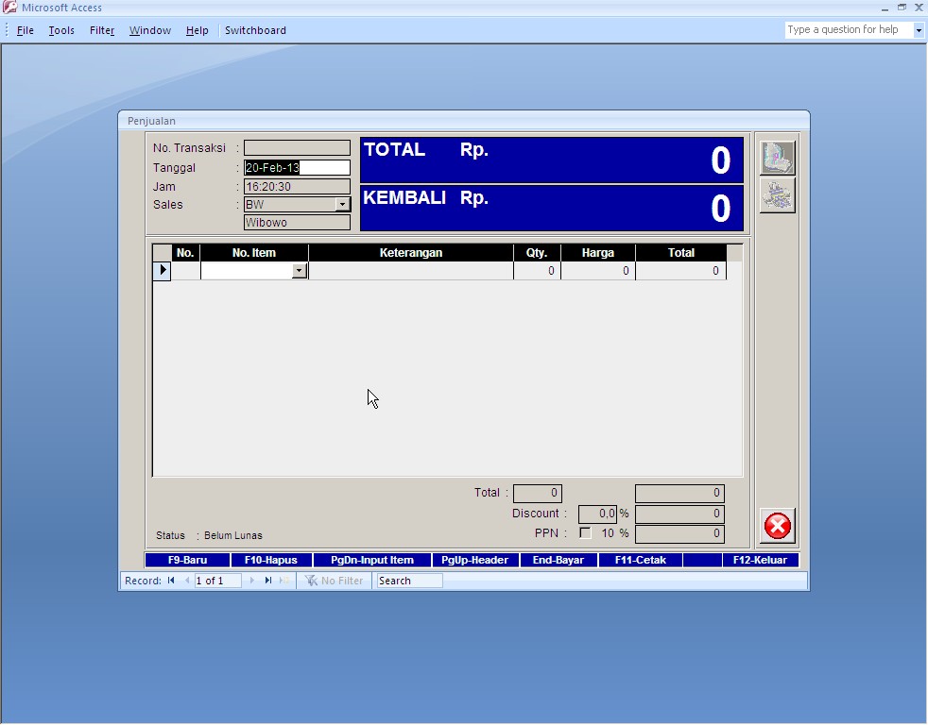Click the TOTAL Rp. display panel

pos(552,160)
